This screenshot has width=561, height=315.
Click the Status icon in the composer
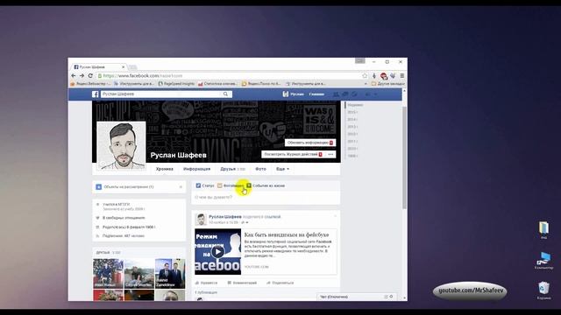[198, 185]
